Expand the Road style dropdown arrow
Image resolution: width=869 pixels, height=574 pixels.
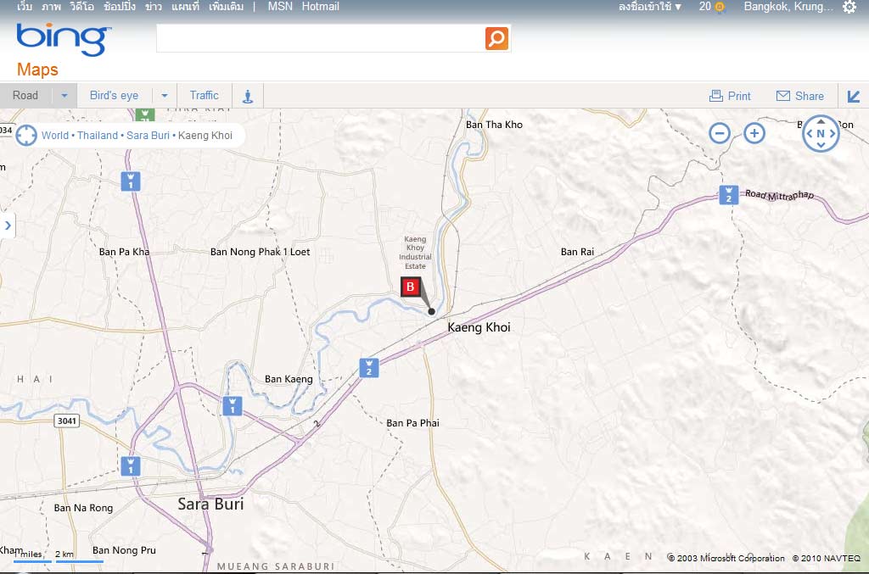pos(64,96)
